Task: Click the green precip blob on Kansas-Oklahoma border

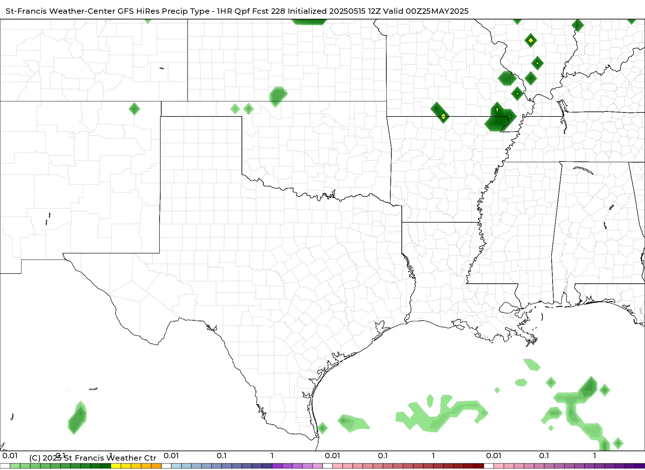Action: pyautogui.click(x=278, y=97)
